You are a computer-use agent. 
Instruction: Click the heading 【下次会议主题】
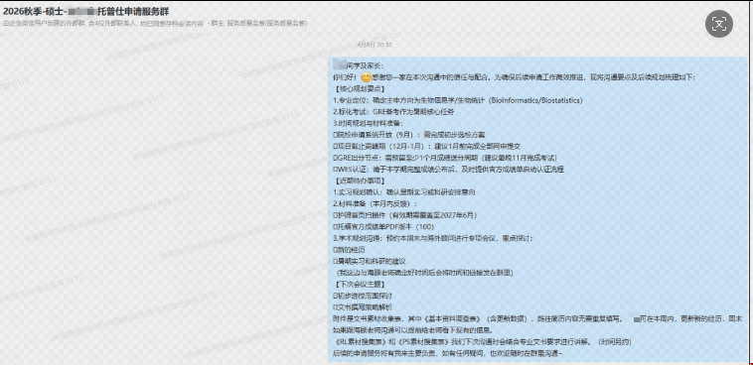pyautogui.click(x=359, y=284)
